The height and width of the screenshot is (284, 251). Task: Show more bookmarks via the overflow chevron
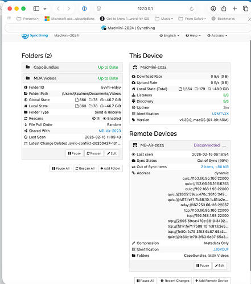click(x=249, y=19)
